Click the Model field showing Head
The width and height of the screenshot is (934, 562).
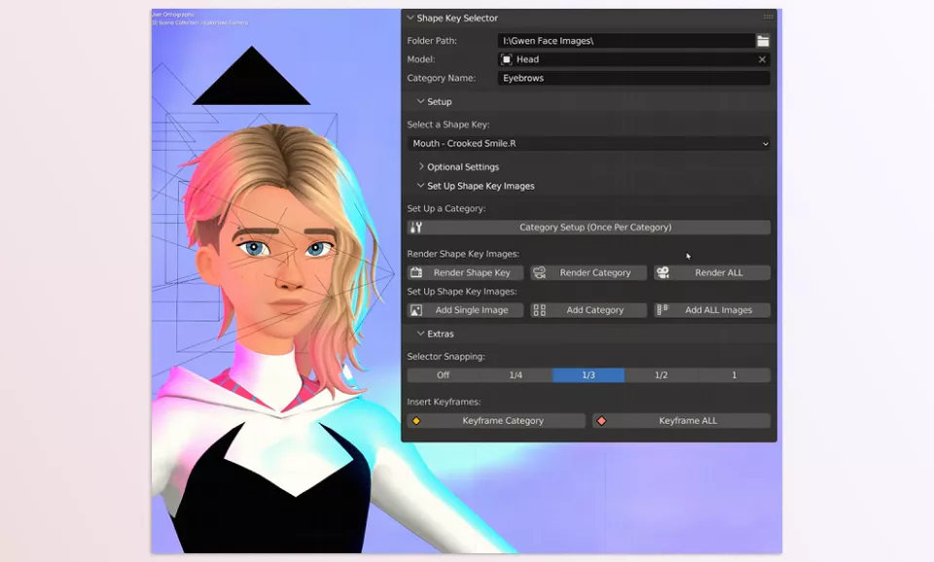click(x=633, y=59)
